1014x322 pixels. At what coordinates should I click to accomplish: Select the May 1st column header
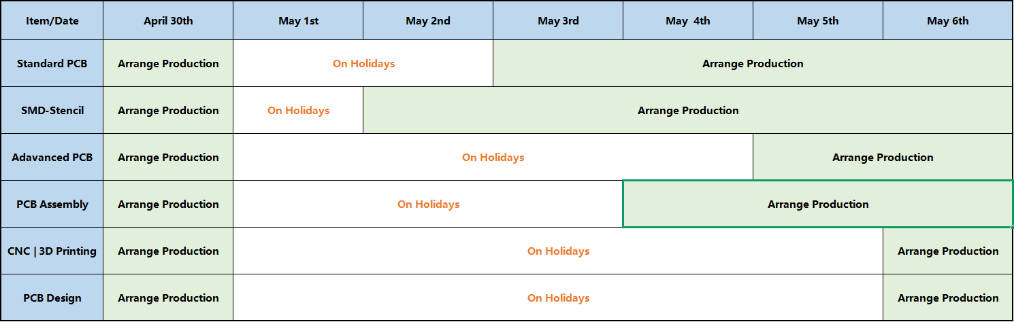[298, 20]
